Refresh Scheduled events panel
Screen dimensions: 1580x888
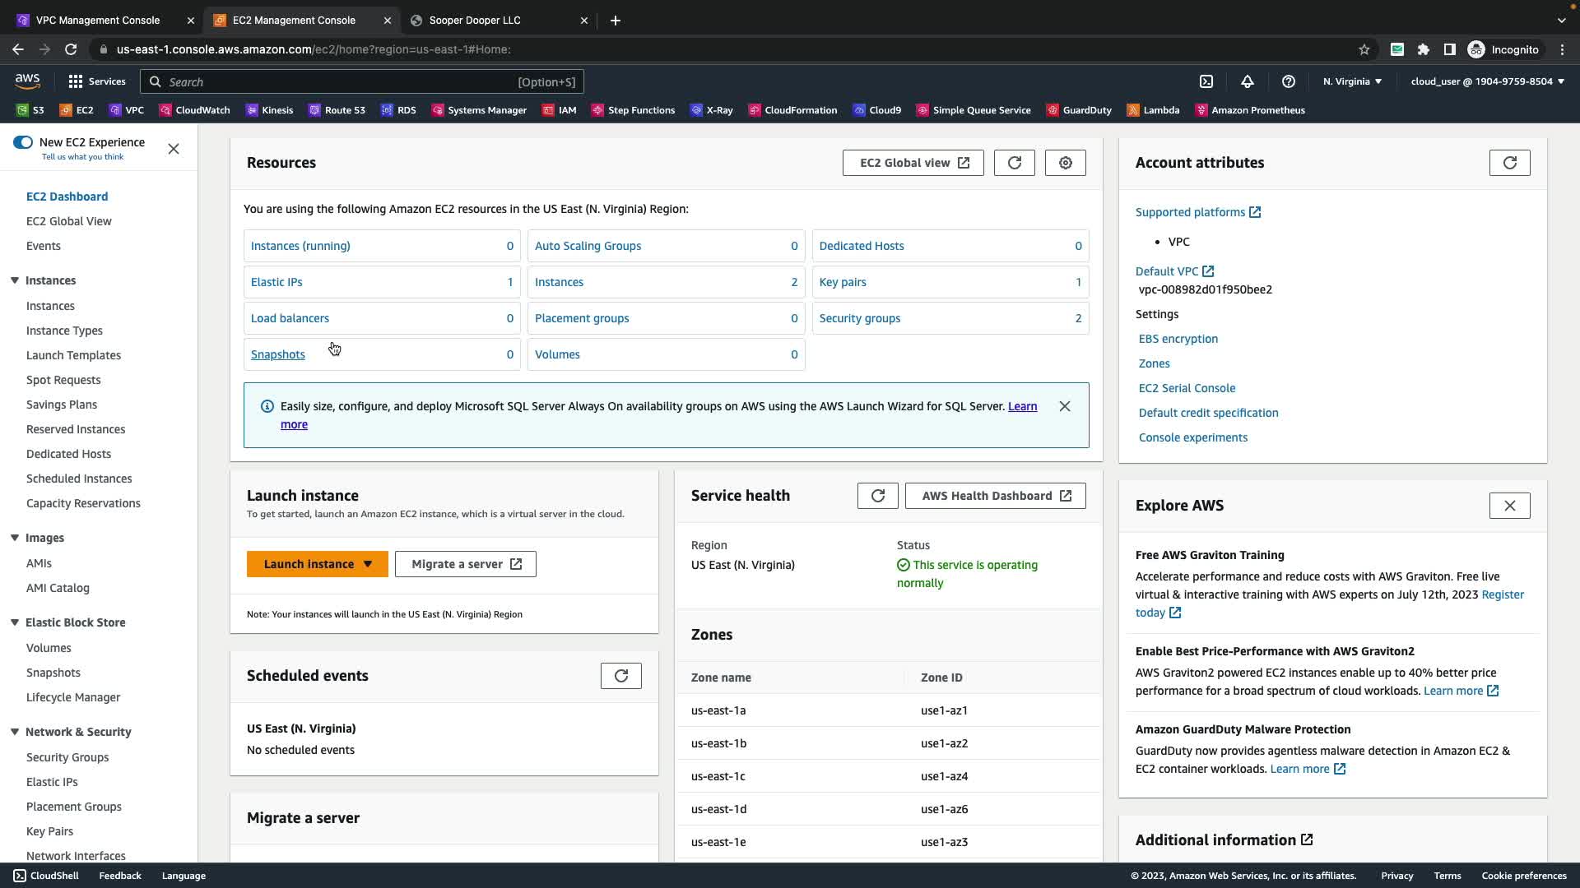coord(620,676)
